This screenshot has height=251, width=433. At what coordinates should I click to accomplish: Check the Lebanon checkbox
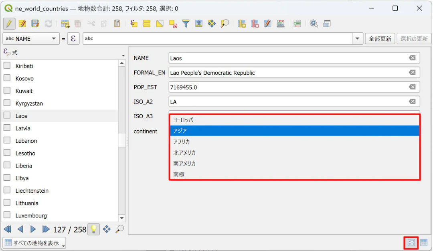pyautogui.click(x=7, y=140)
